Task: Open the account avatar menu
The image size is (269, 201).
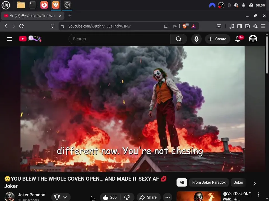Action: point(253,39)
